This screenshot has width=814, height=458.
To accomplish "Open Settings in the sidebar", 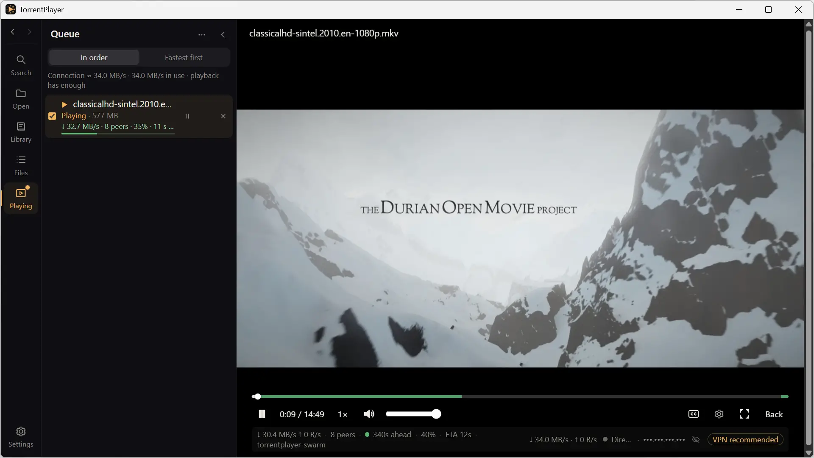I will [x=21, y=437].
